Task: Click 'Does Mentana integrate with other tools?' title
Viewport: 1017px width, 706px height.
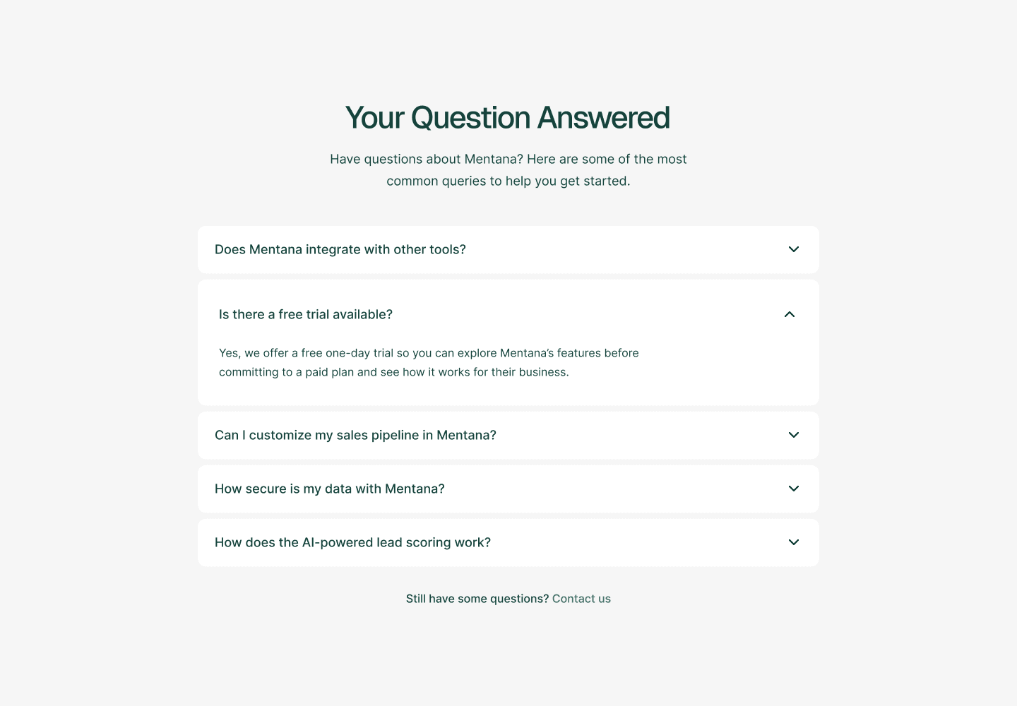Action: point(340,249)
